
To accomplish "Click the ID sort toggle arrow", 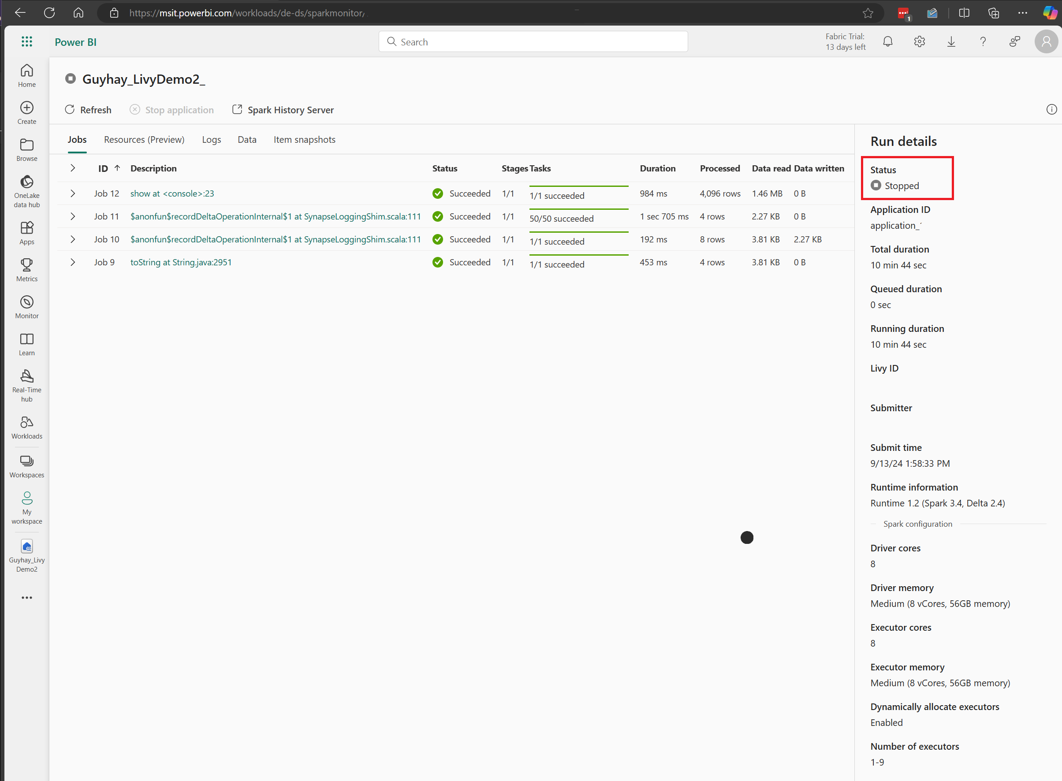I will [116, 168].
